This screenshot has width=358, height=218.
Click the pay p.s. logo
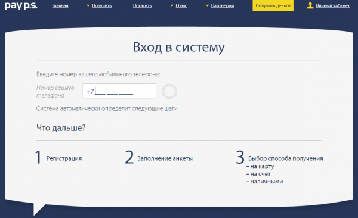point(21,6)
